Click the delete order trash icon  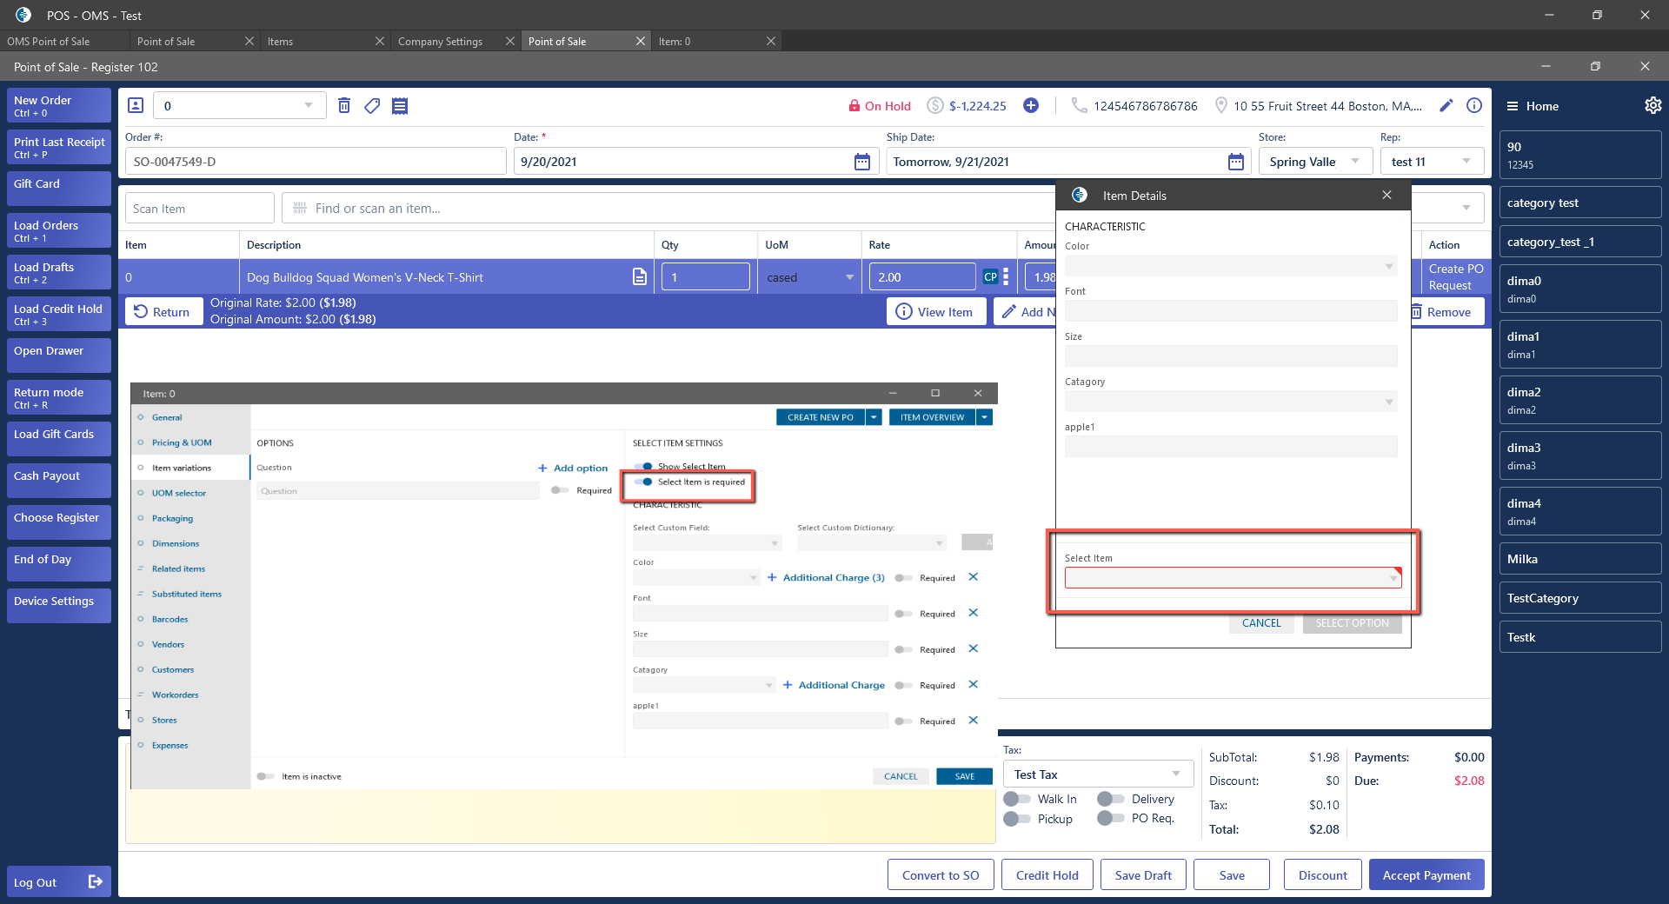(344, 106)
